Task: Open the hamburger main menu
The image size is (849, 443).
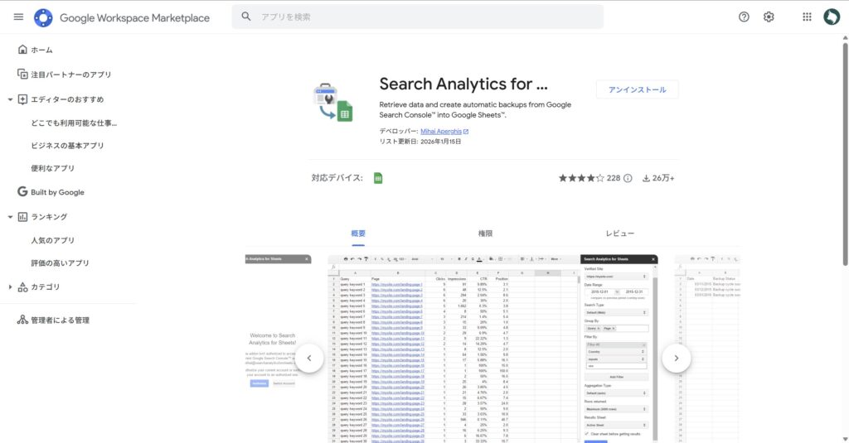Action: click(18, 17)
